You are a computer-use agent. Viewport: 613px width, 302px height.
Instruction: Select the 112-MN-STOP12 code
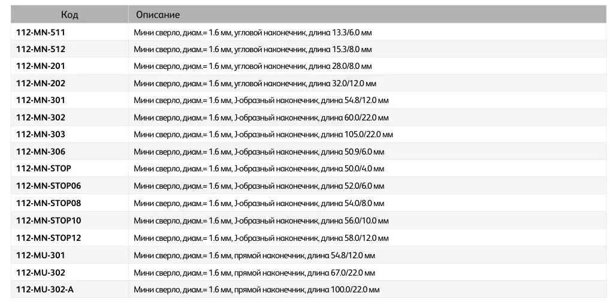click(49, 238)
